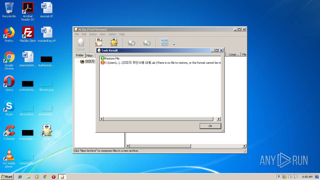Select the Firefox desktop icon

[x=9, y=34]
